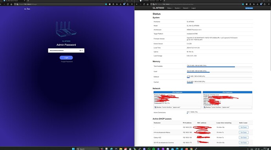Show hidden system tray icons

pos(248,149)
